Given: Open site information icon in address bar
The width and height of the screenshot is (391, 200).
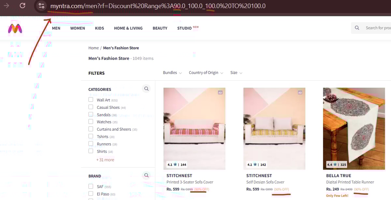Looking at the screenshot, I should (x=41, y=6).
